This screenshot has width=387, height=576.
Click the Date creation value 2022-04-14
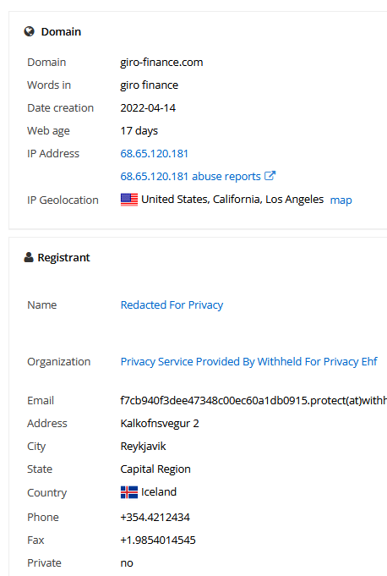point(148,108)
